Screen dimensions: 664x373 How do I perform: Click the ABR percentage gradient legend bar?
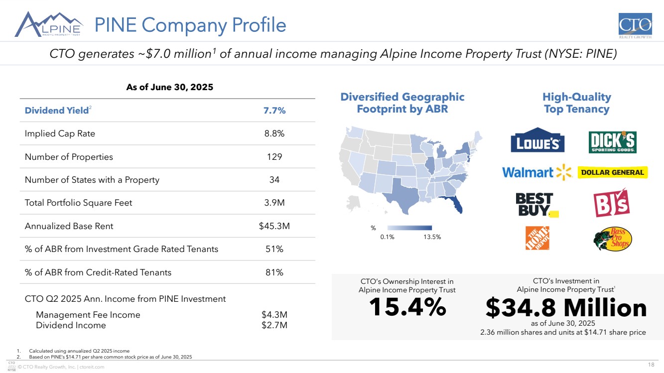click(x=409, y=228)
